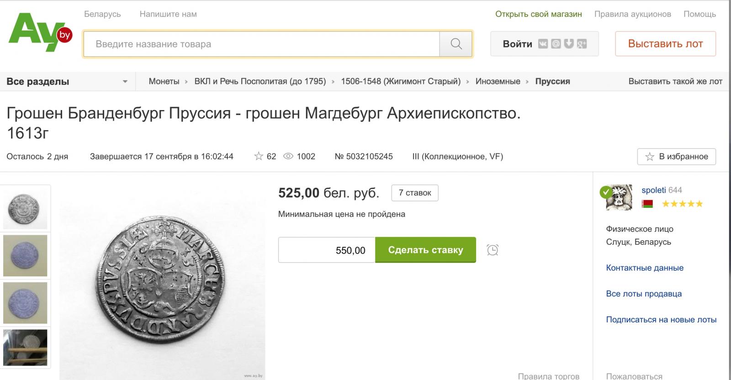Click the spoleti seller avatar
This screenshot has width=731, height=380.
(x=619, y=197)
